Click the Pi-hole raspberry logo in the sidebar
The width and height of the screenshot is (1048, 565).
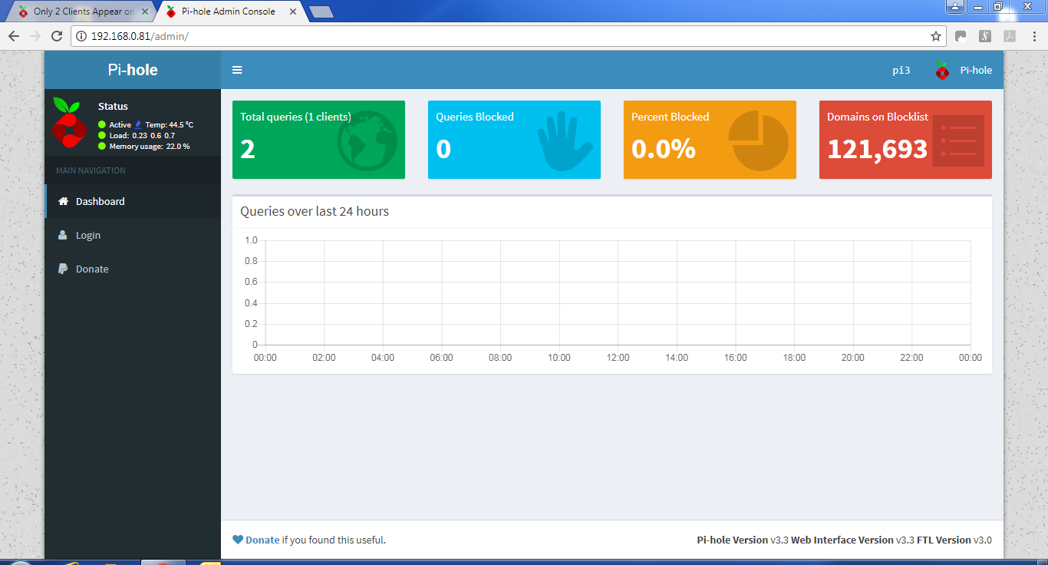point(70,123)
